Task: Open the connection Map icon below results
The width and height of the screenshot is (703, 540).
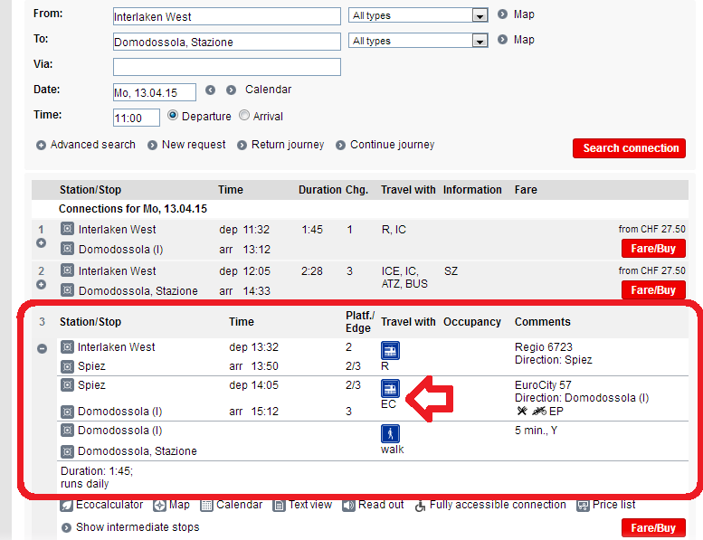Action: tap(159, 506)
